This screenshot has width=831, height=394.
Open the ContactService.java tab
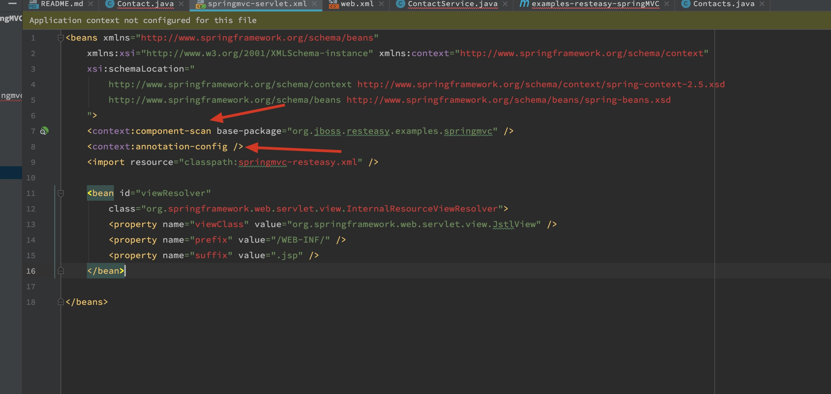coord(452,4)
